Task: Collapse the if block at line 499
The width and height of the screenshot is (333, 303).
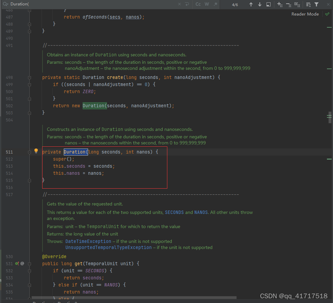Action: [29, 85]
